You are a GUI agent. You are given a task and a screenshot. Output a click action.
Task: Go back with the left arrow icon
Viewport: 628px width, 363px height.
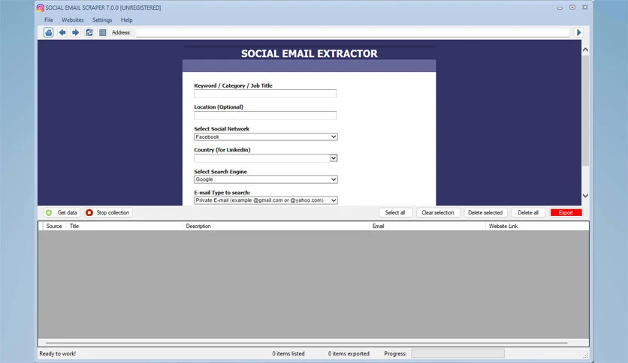tap(62, 32)
